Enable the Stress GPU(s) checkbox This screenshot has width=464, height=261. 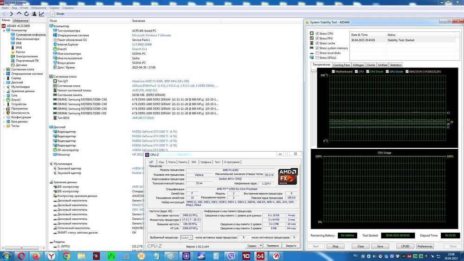coord(317,58)
